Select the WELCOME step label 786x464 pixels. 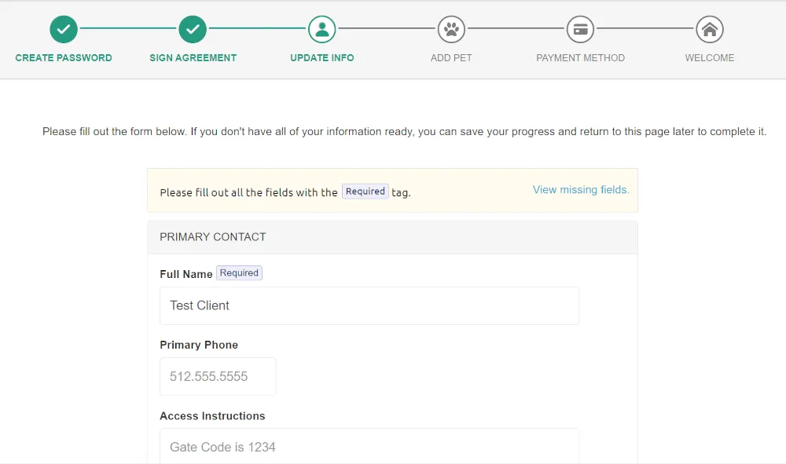coord(710,58)
